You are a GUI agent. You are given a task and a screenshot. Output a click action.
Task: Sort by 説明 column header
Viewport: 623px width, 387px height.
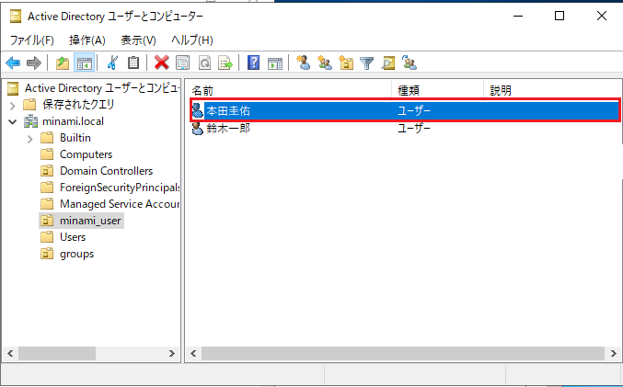[x=552, y=90]
